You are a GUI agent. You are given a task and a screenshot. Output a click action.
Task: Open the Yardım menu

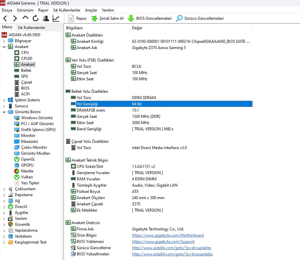108,10
